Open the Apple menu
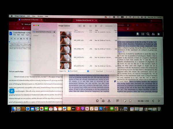The image size is (173, 129). click(x=12, y=16)
